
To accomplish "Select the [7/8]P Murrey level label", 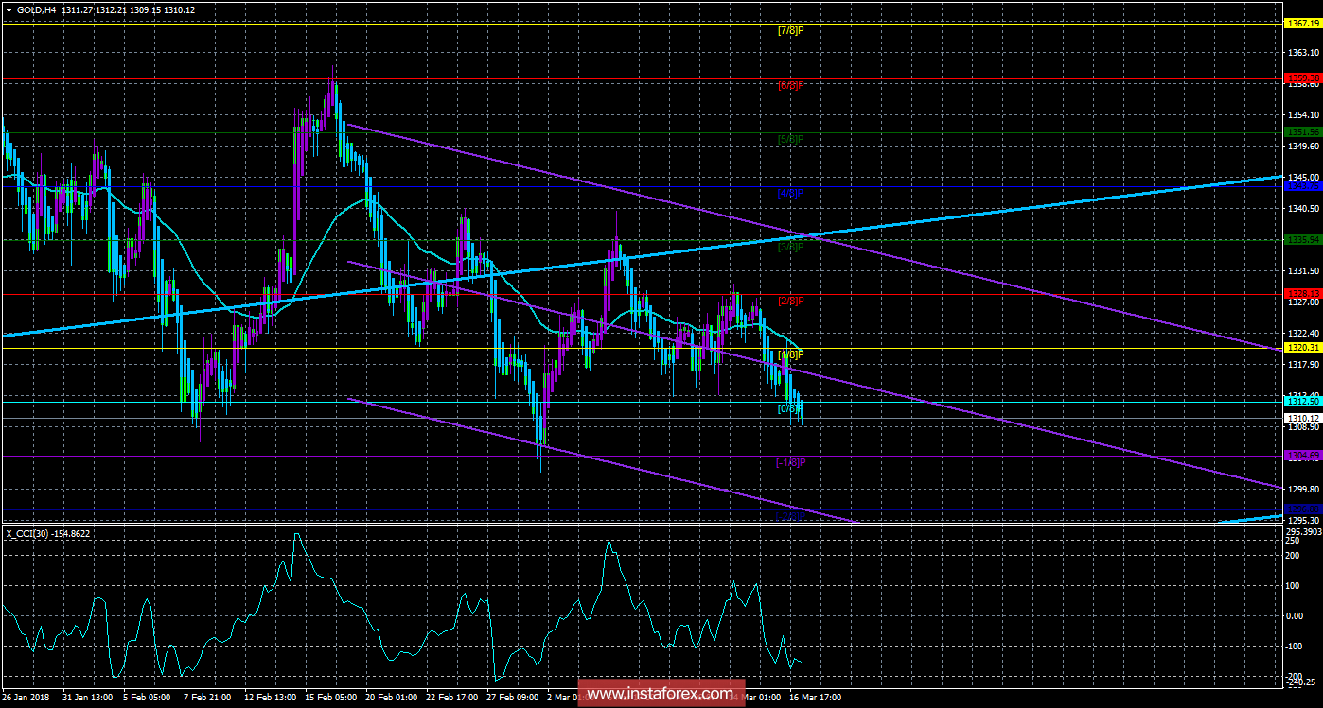I will [790, 30].
